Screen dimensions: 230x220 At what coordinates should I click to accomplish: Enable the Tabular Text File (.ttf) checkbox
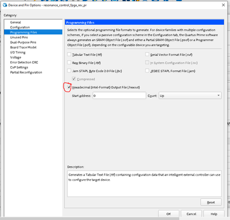point(69,55)
